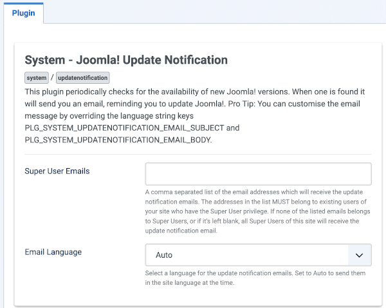Click text 'PLG_SYSTEM_UPDATENOTIFICATION_EMAIL_SUBJECT and'
This screenshot has height=308, width=386.
[x=132, y=128]
